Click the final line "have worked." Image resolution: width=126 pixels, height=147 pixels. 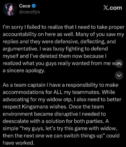click(x=18, y=143)
